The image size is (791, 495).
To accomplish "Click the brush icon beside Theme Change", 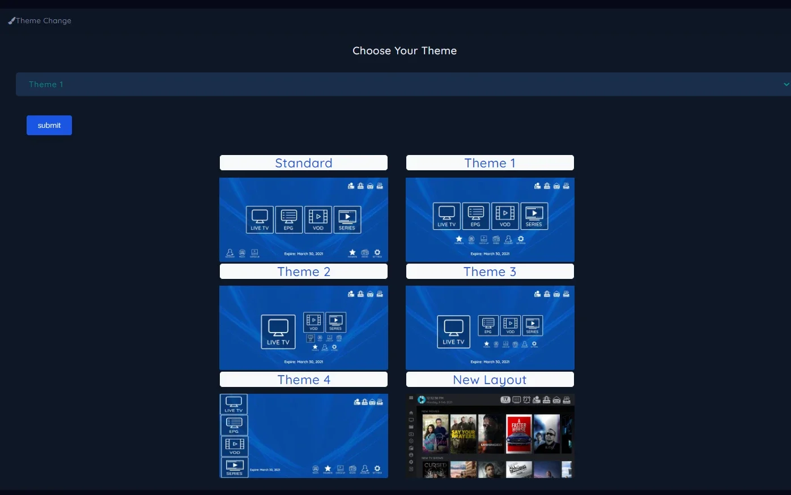I will click(11, 21).
